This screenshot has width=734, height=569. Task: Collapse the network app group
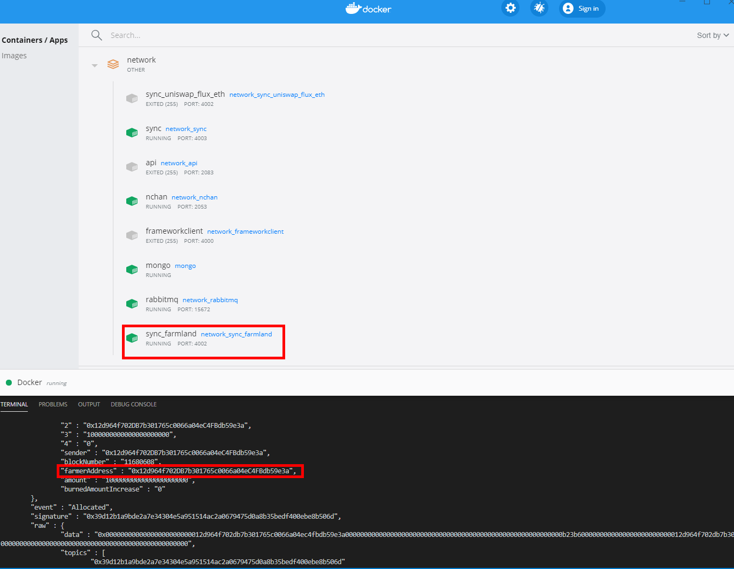click(x=95, y=65)
